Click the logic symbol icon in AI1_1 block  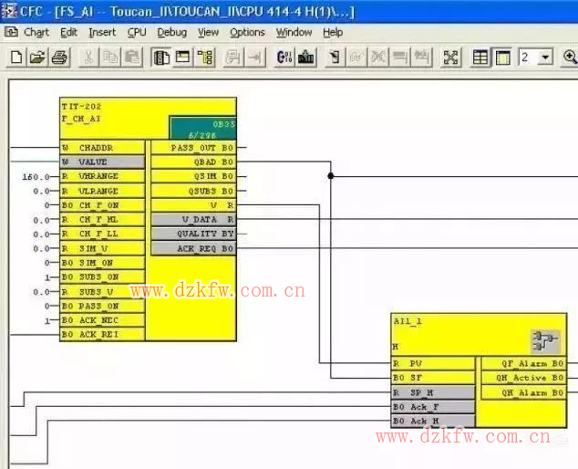545,341
